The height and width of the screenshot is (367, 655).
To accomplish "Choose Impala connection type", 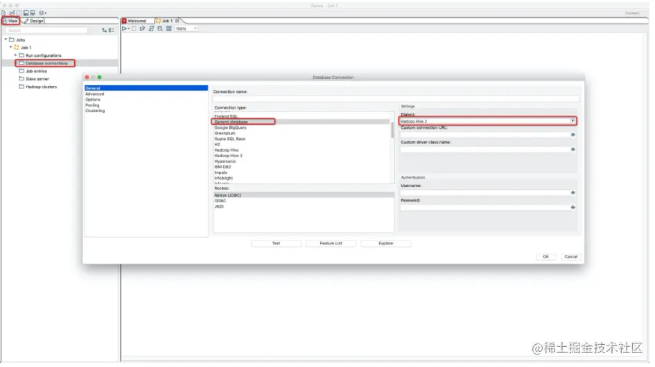I will (x=220, y=172).
